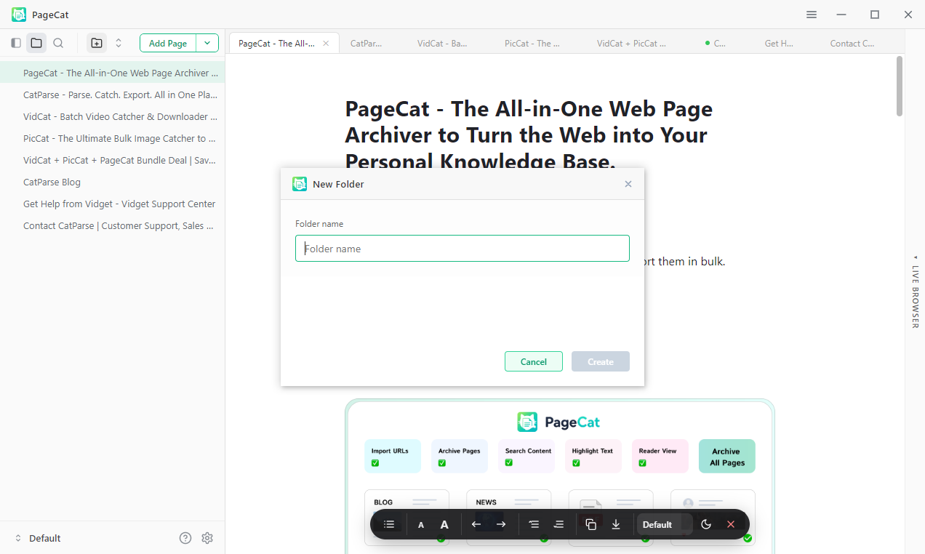Switch to the CatPar... tab
The width and height of the screenshot is (925, 554).
[x=366, y=43]
